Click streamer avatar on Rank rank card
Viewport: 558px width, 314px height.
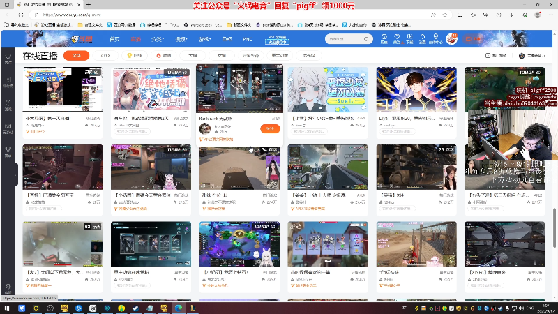click(204, 128)
